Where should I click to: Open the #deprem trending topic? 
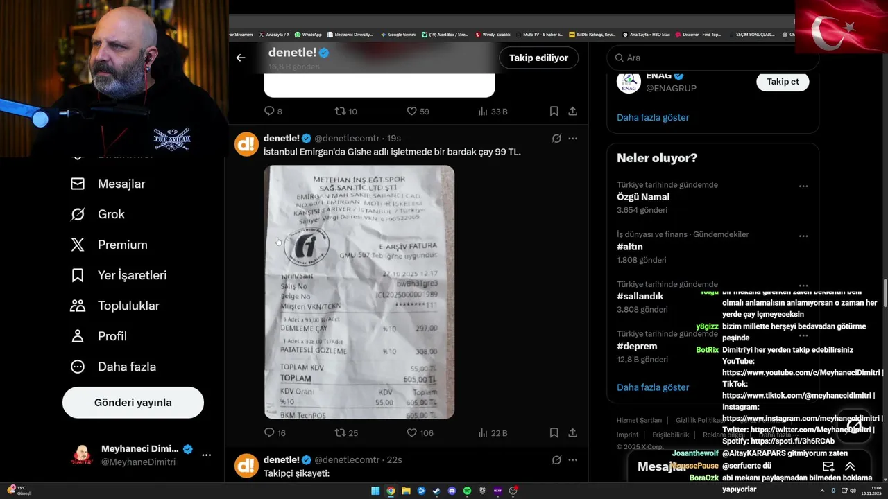coord(637,346)
